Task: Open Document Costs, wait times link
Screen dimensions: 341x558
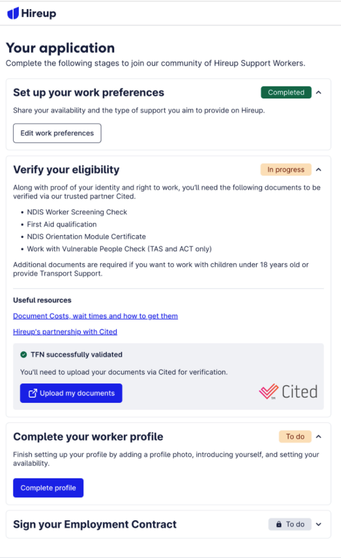Action: click(x=95, y=316)
